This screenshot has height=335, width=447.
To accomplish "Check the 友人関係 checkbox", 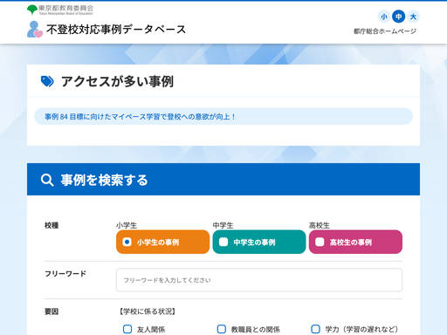I will pos(127,329).
